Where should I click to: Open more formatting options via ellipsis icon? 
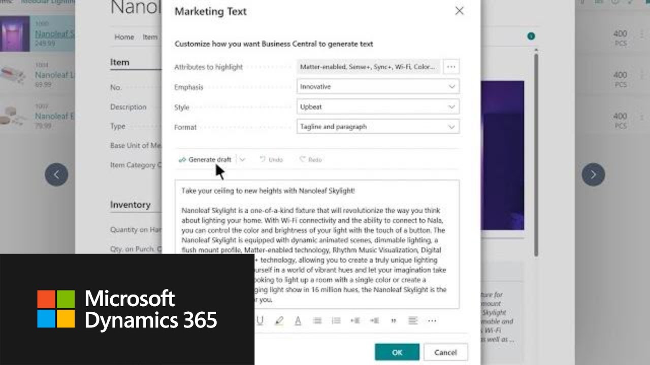[432, 320]
